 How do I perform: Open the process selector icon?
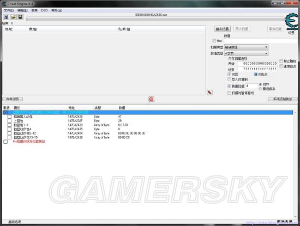(6, 17)
